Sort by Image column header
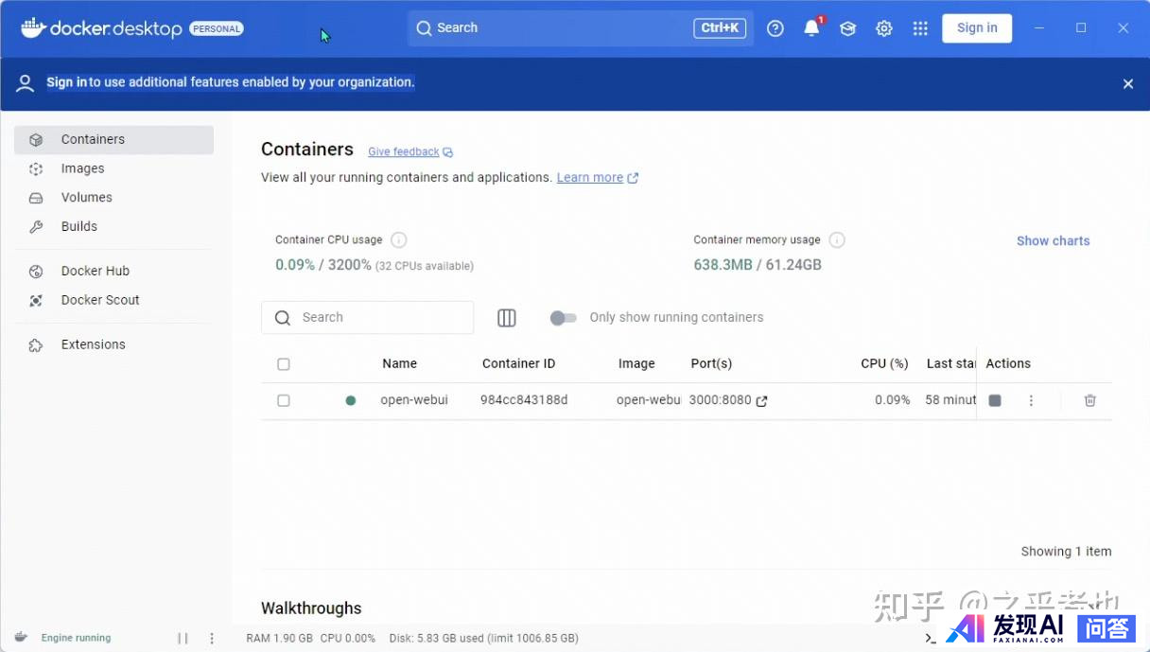This screenshot has width=1150, height=652. [x=636, y=364]
